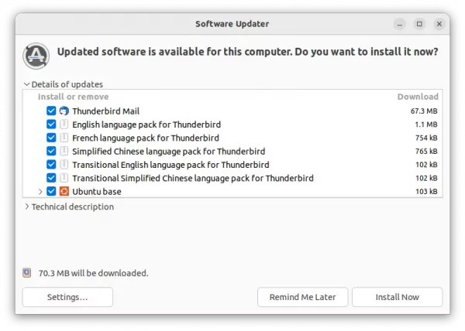Open the Settings... button

tap(67, 297)
